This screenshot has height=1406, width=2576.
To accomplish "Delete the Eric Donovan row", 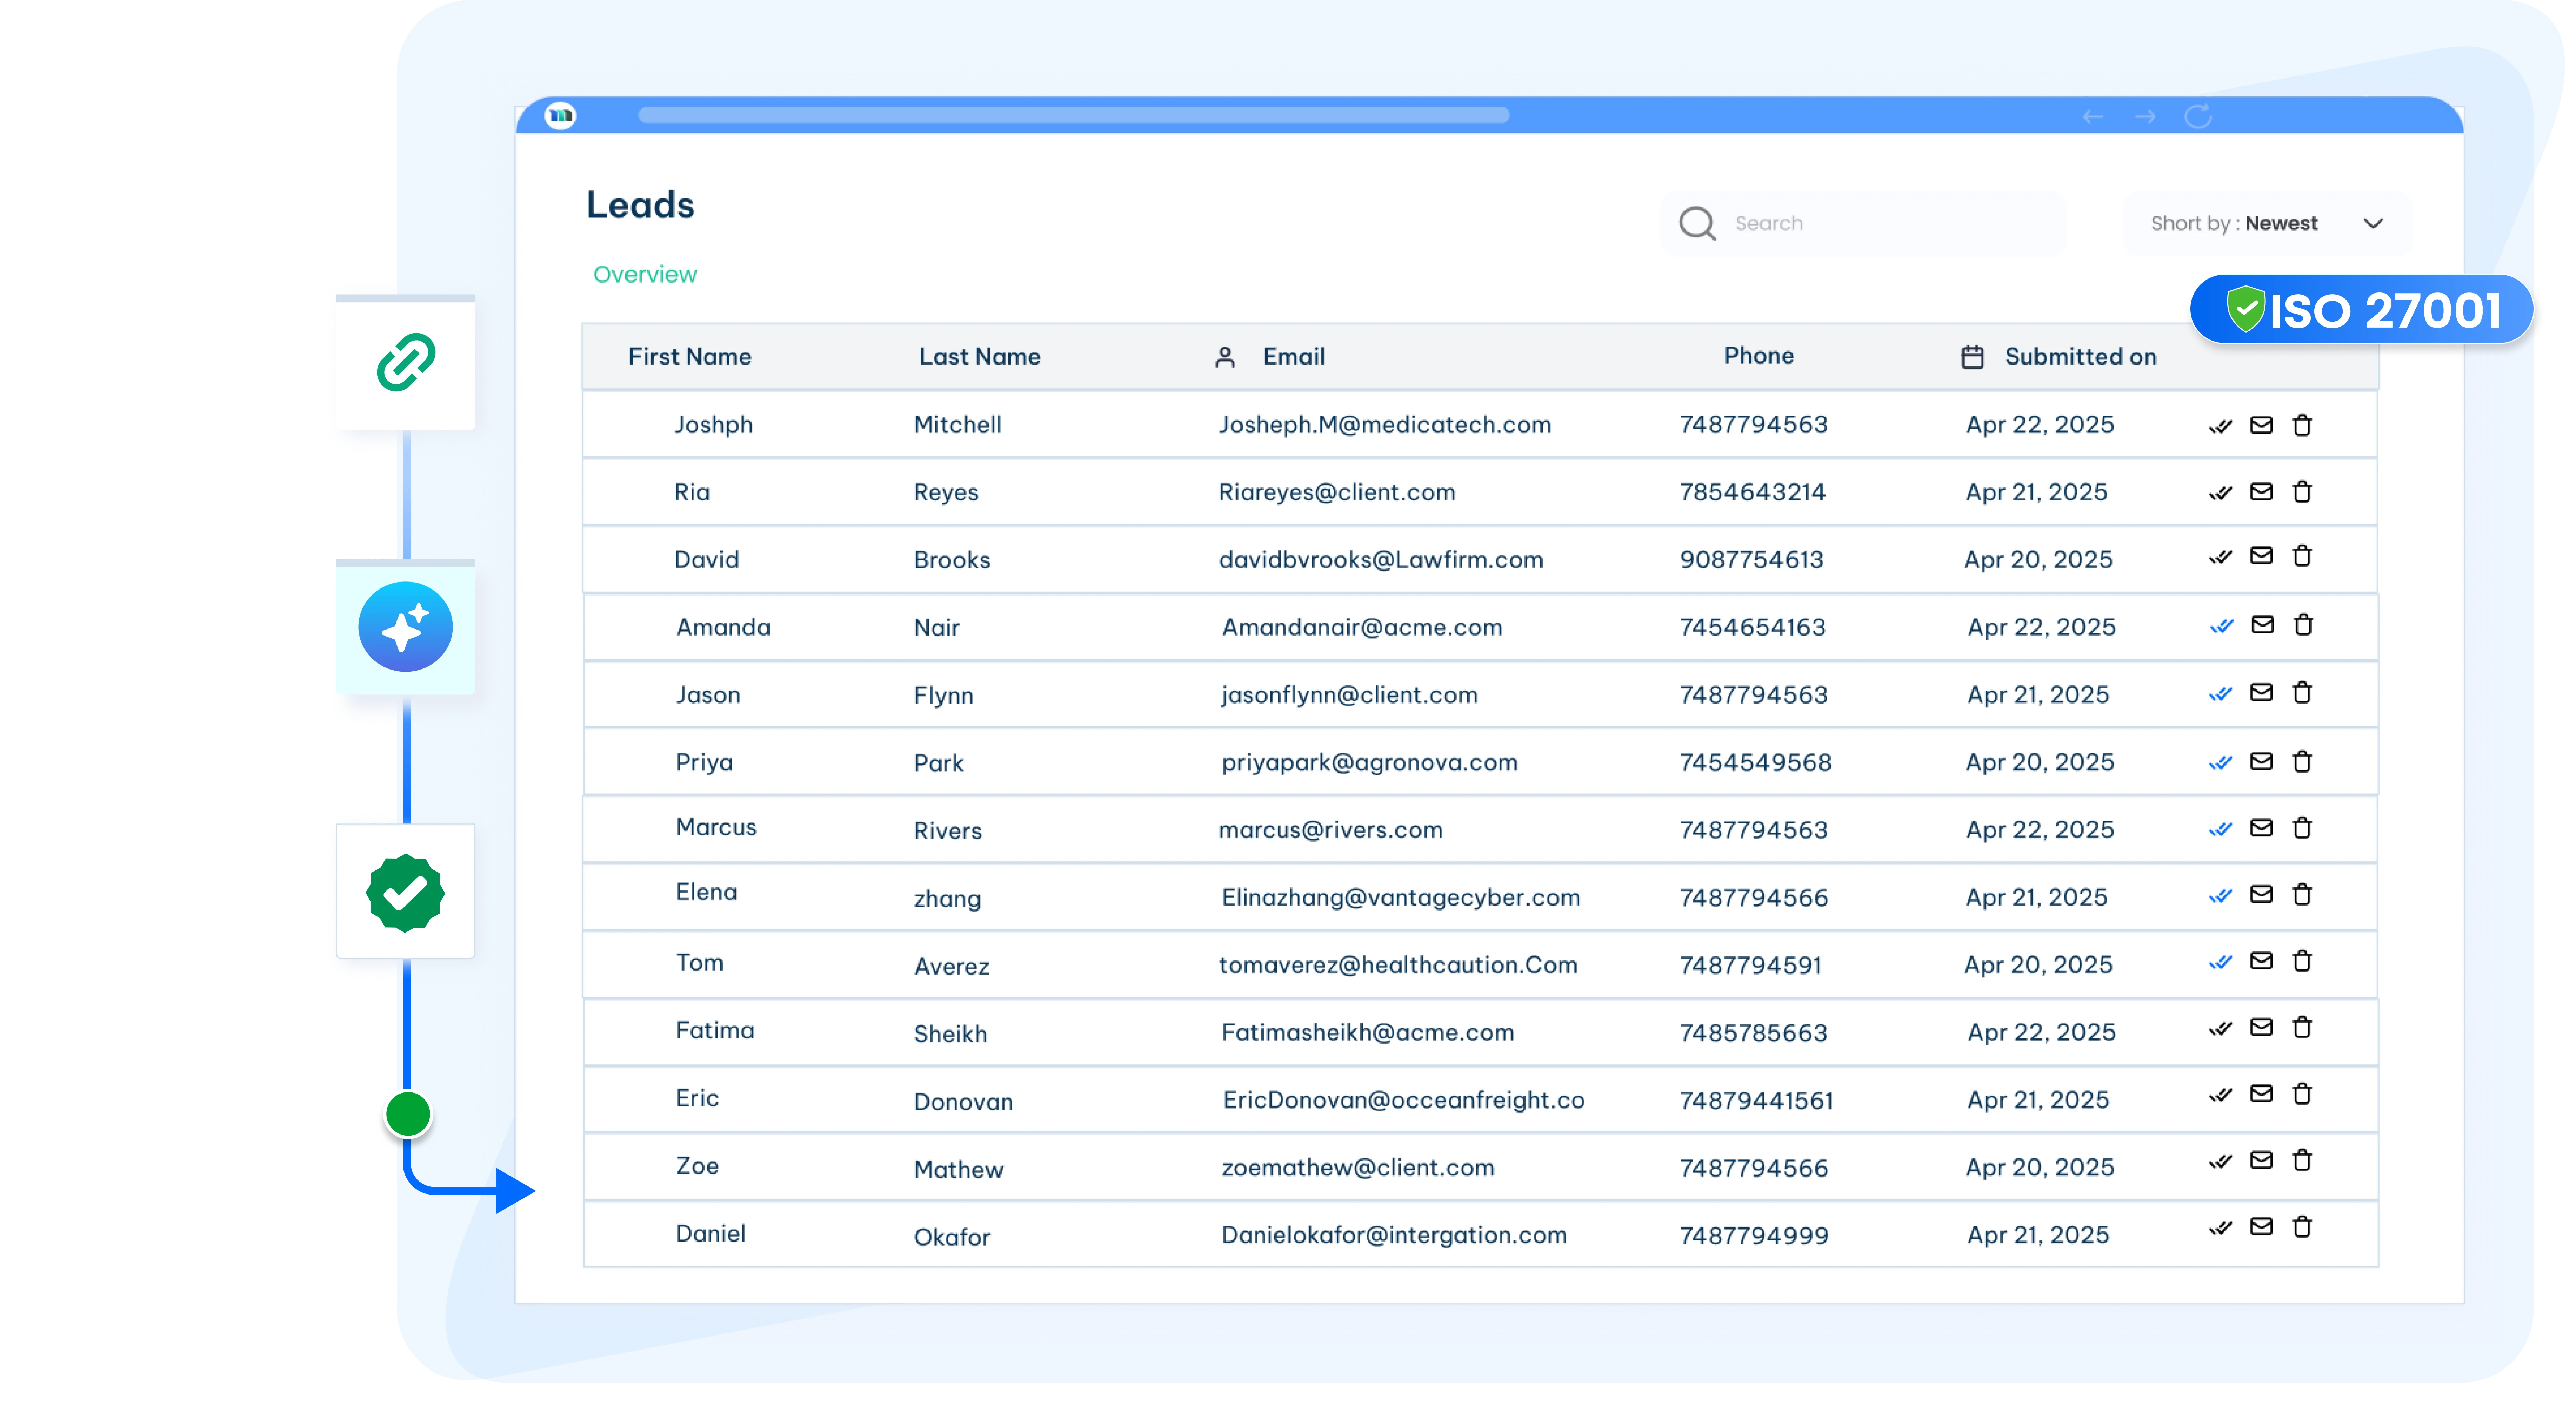I will (2302, 1094).
